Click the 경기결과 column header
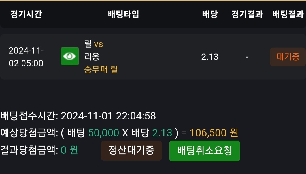This screenshot has width=306, height=174. pos(247,14)
